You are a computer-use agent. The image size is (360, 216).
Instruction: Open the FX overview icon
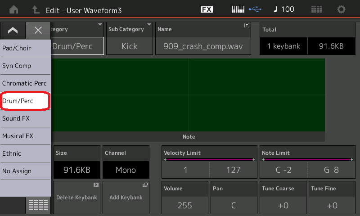coord(207,9)
